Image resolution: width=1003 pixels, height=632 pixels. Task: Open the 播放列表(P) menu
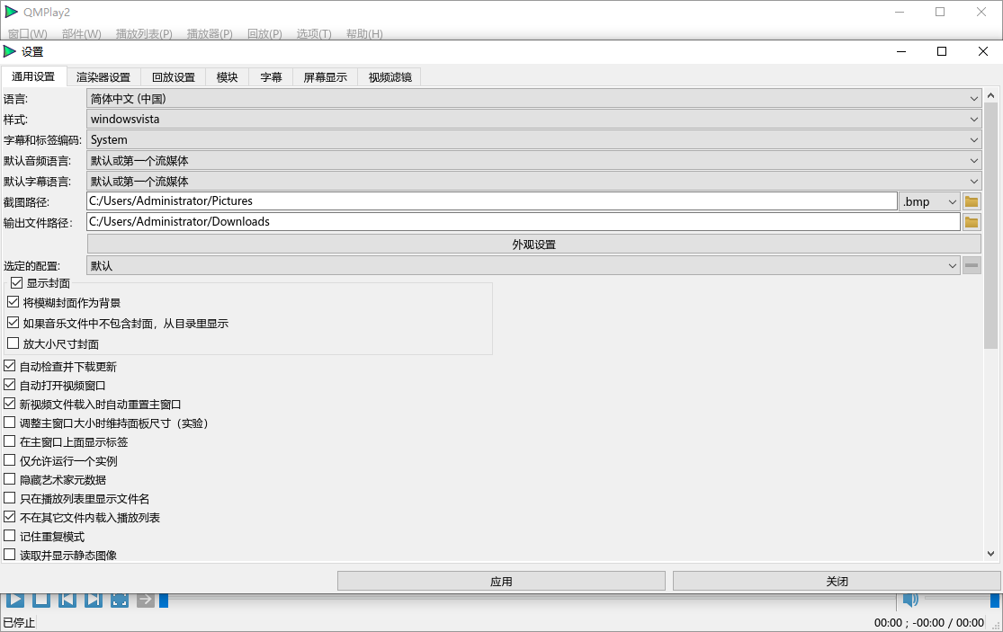pyautogui.click(x=144, y=33)
